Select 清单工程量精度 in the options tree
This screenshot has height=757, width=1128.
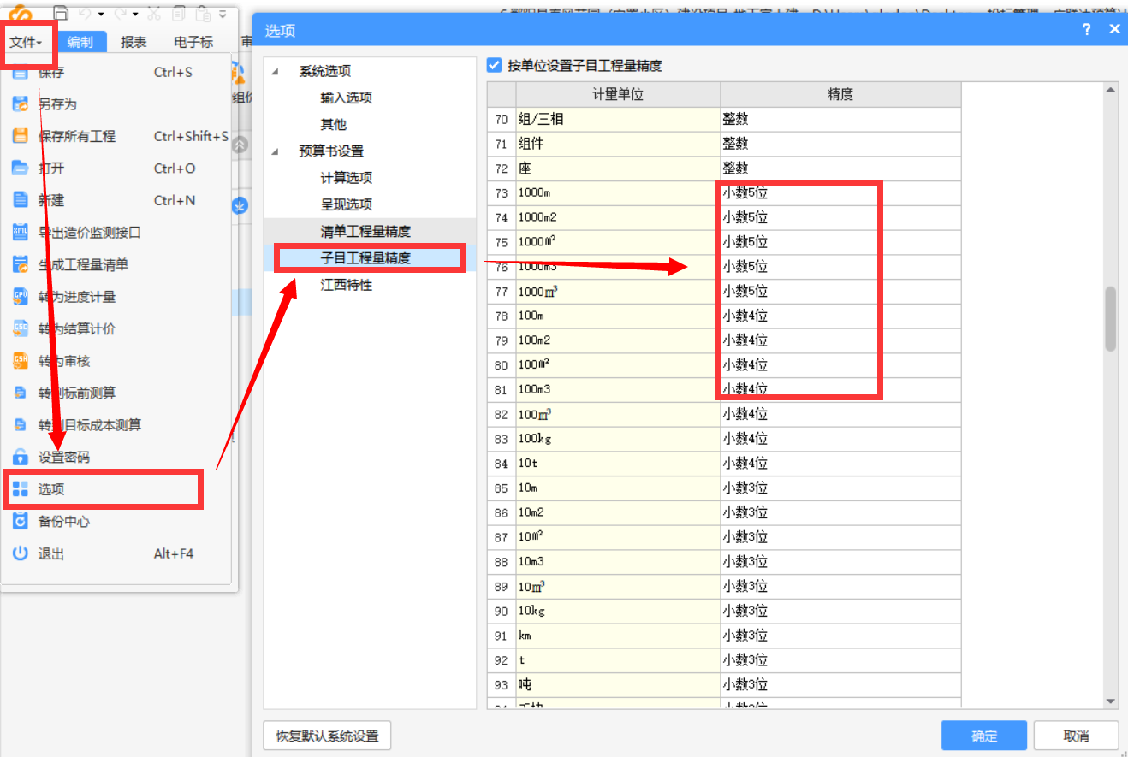coord(366,231)
